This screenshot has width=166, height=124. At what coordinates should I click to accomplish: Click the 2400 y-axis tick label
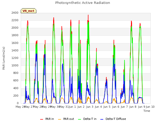coord(15,13)
